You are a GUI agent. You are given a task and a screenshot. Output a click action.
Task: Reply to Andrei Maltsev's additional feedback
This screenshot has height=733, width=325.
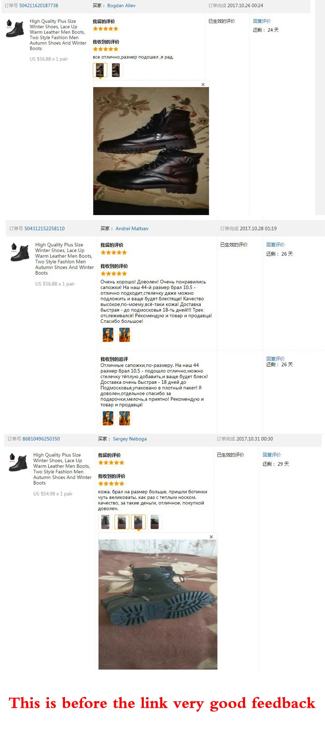[275, 359]
